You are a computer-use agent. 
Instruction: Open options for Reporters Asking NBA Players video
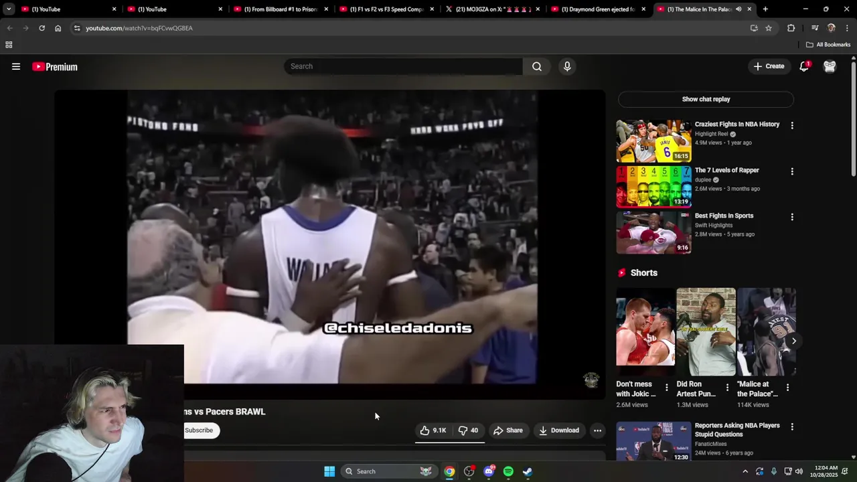pyautogui.click(x=792, y=427)
